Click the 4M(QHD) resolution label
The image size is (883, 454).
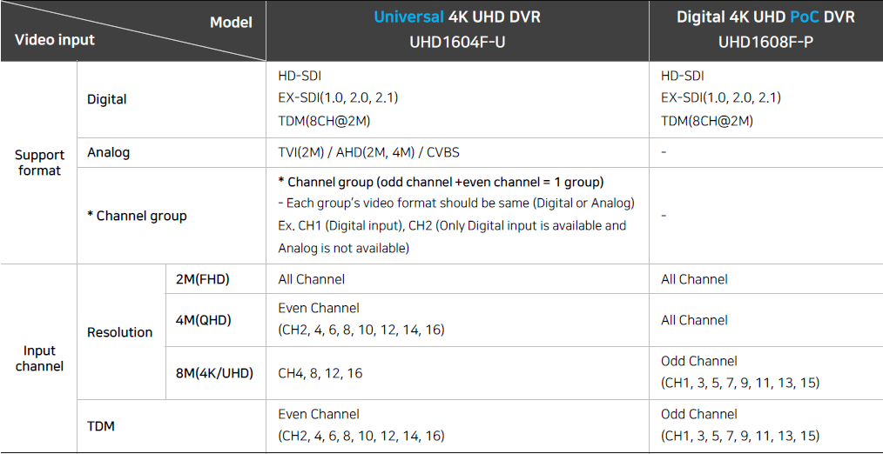[204, 319]
